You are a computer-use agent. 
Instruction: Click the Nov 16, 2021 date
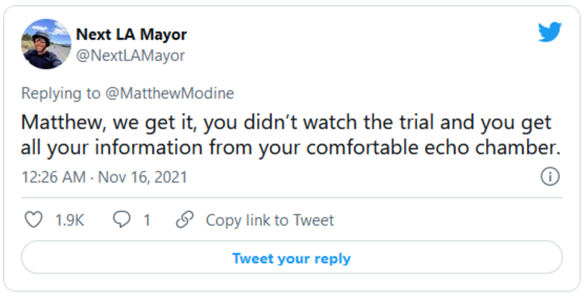(x=143, y=177)
